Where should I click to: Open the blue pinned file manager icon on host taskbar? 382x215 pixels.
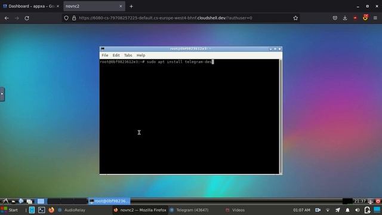(32, 210)
